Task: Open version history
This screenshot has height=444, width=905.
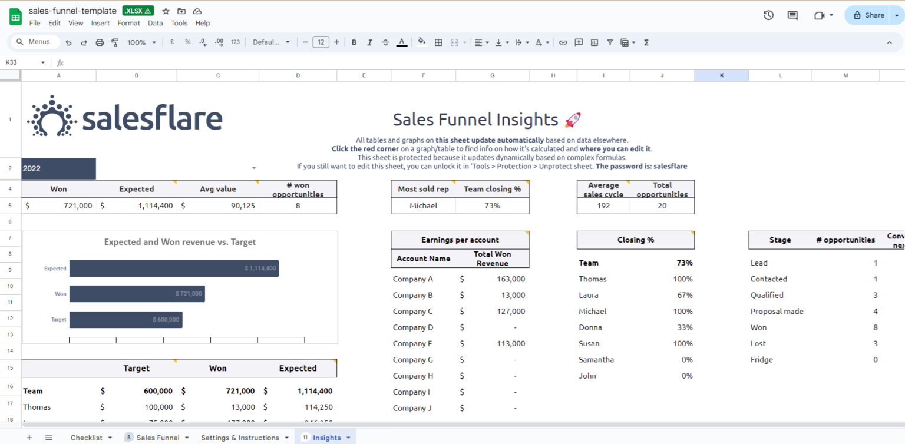Action: [x=768, y=16]
